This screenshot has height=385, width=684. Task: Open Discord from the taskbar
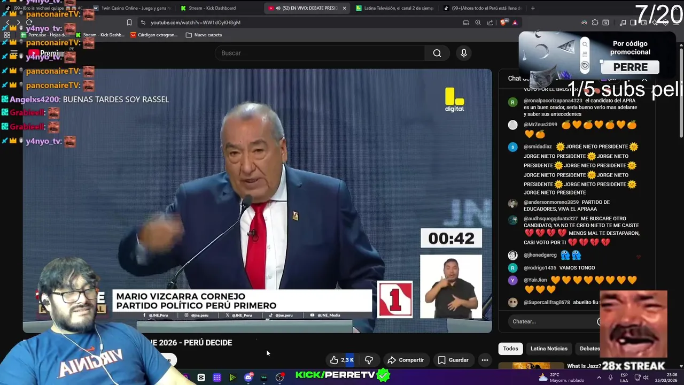[248, 378]
